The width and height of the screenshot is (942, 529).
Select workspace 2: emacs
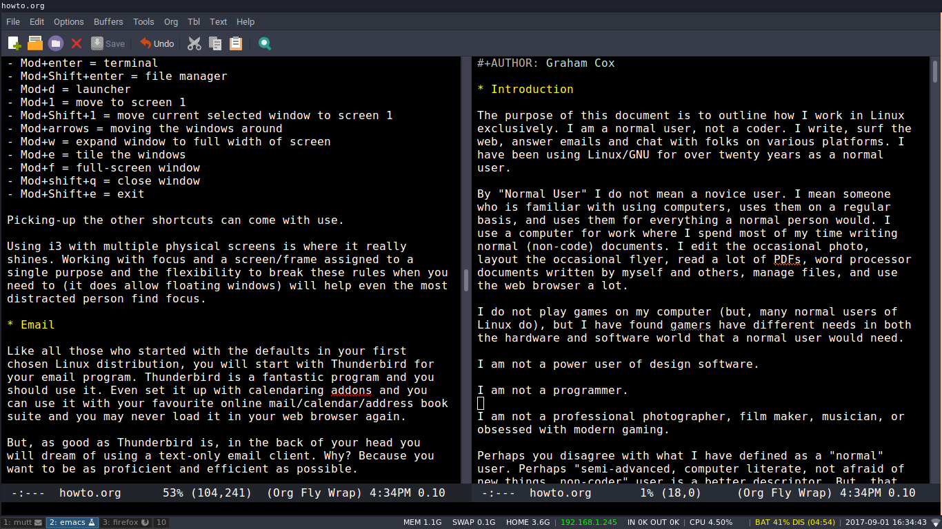tap(72, 522)
